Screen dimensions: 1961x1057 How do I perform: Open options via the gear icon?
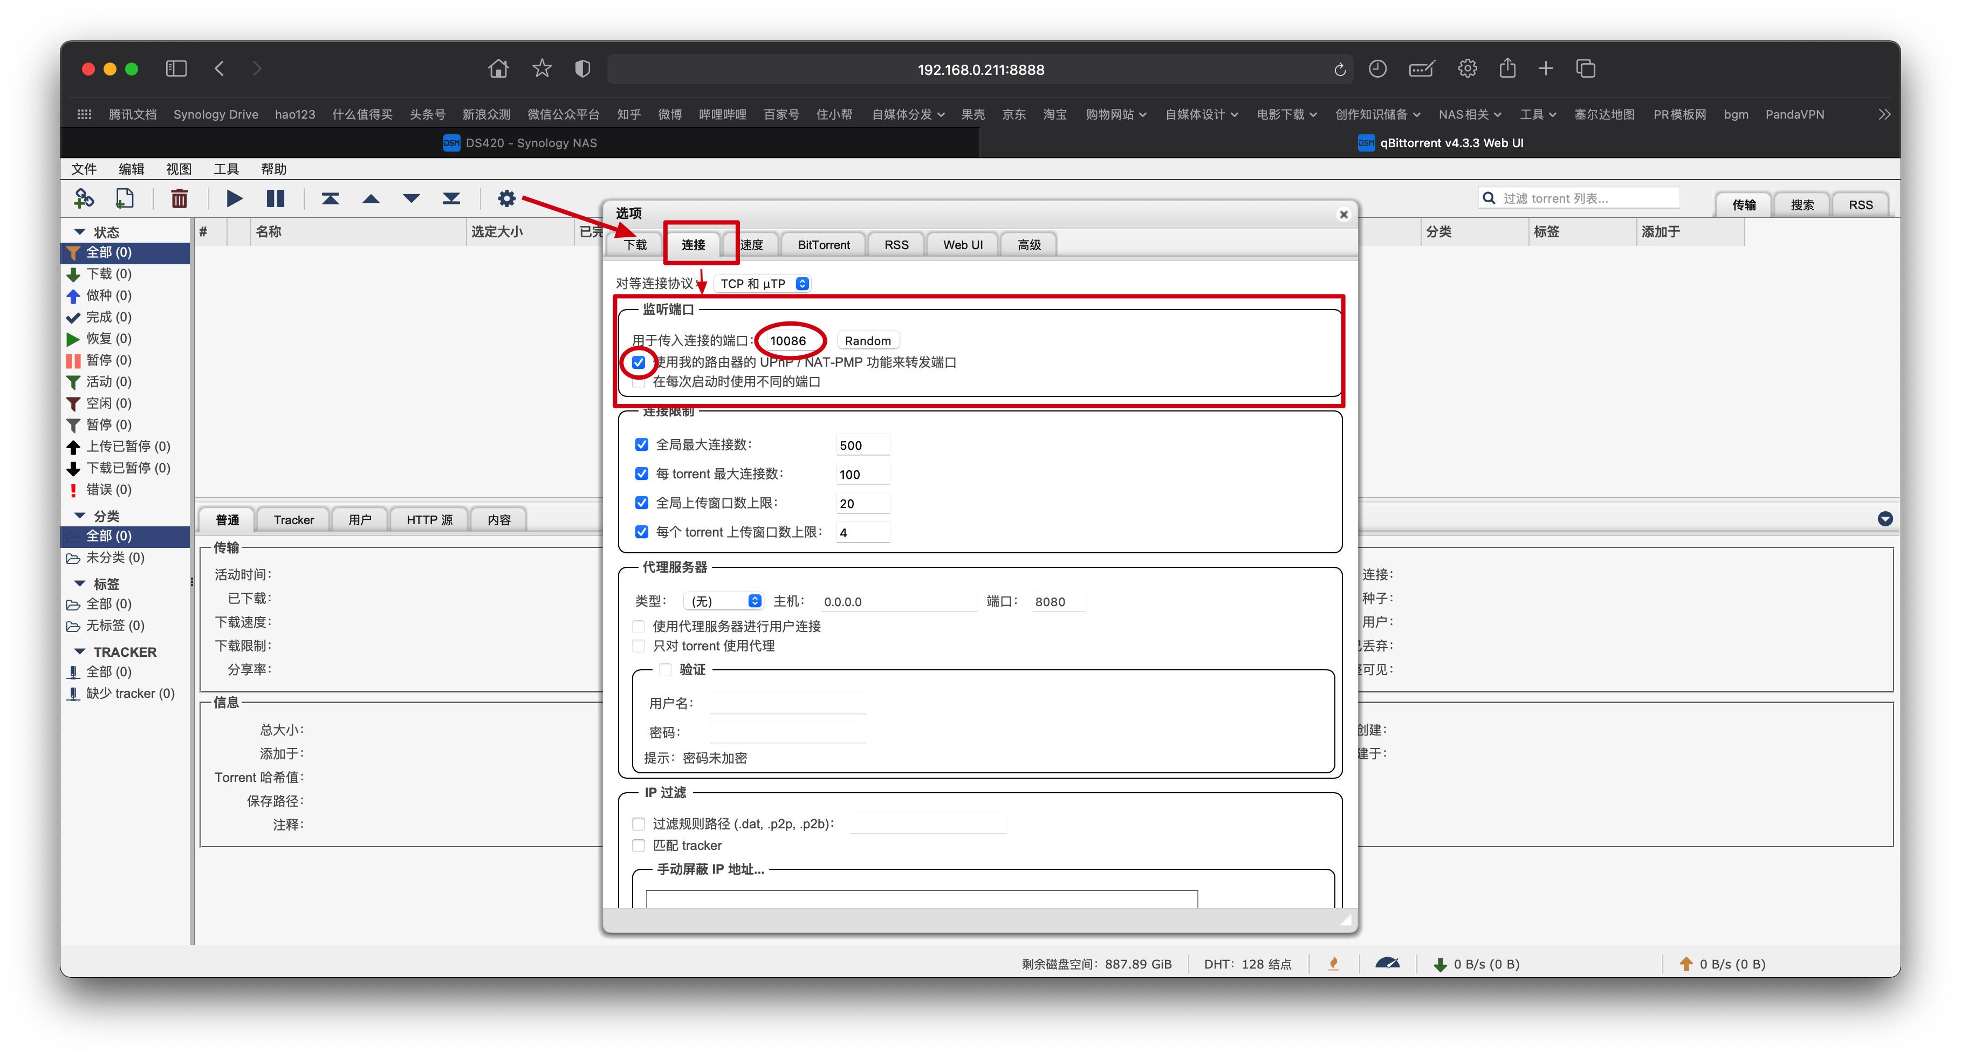coord(506,198)
